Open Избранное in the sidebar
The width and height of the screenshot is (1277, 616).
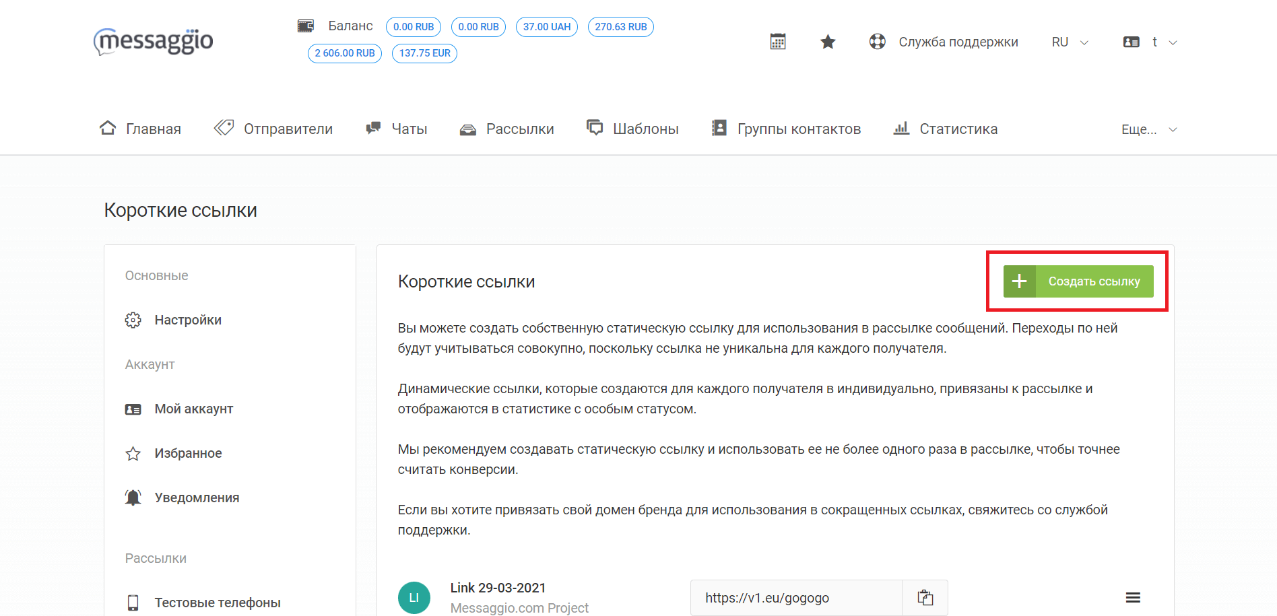(188, 453)
